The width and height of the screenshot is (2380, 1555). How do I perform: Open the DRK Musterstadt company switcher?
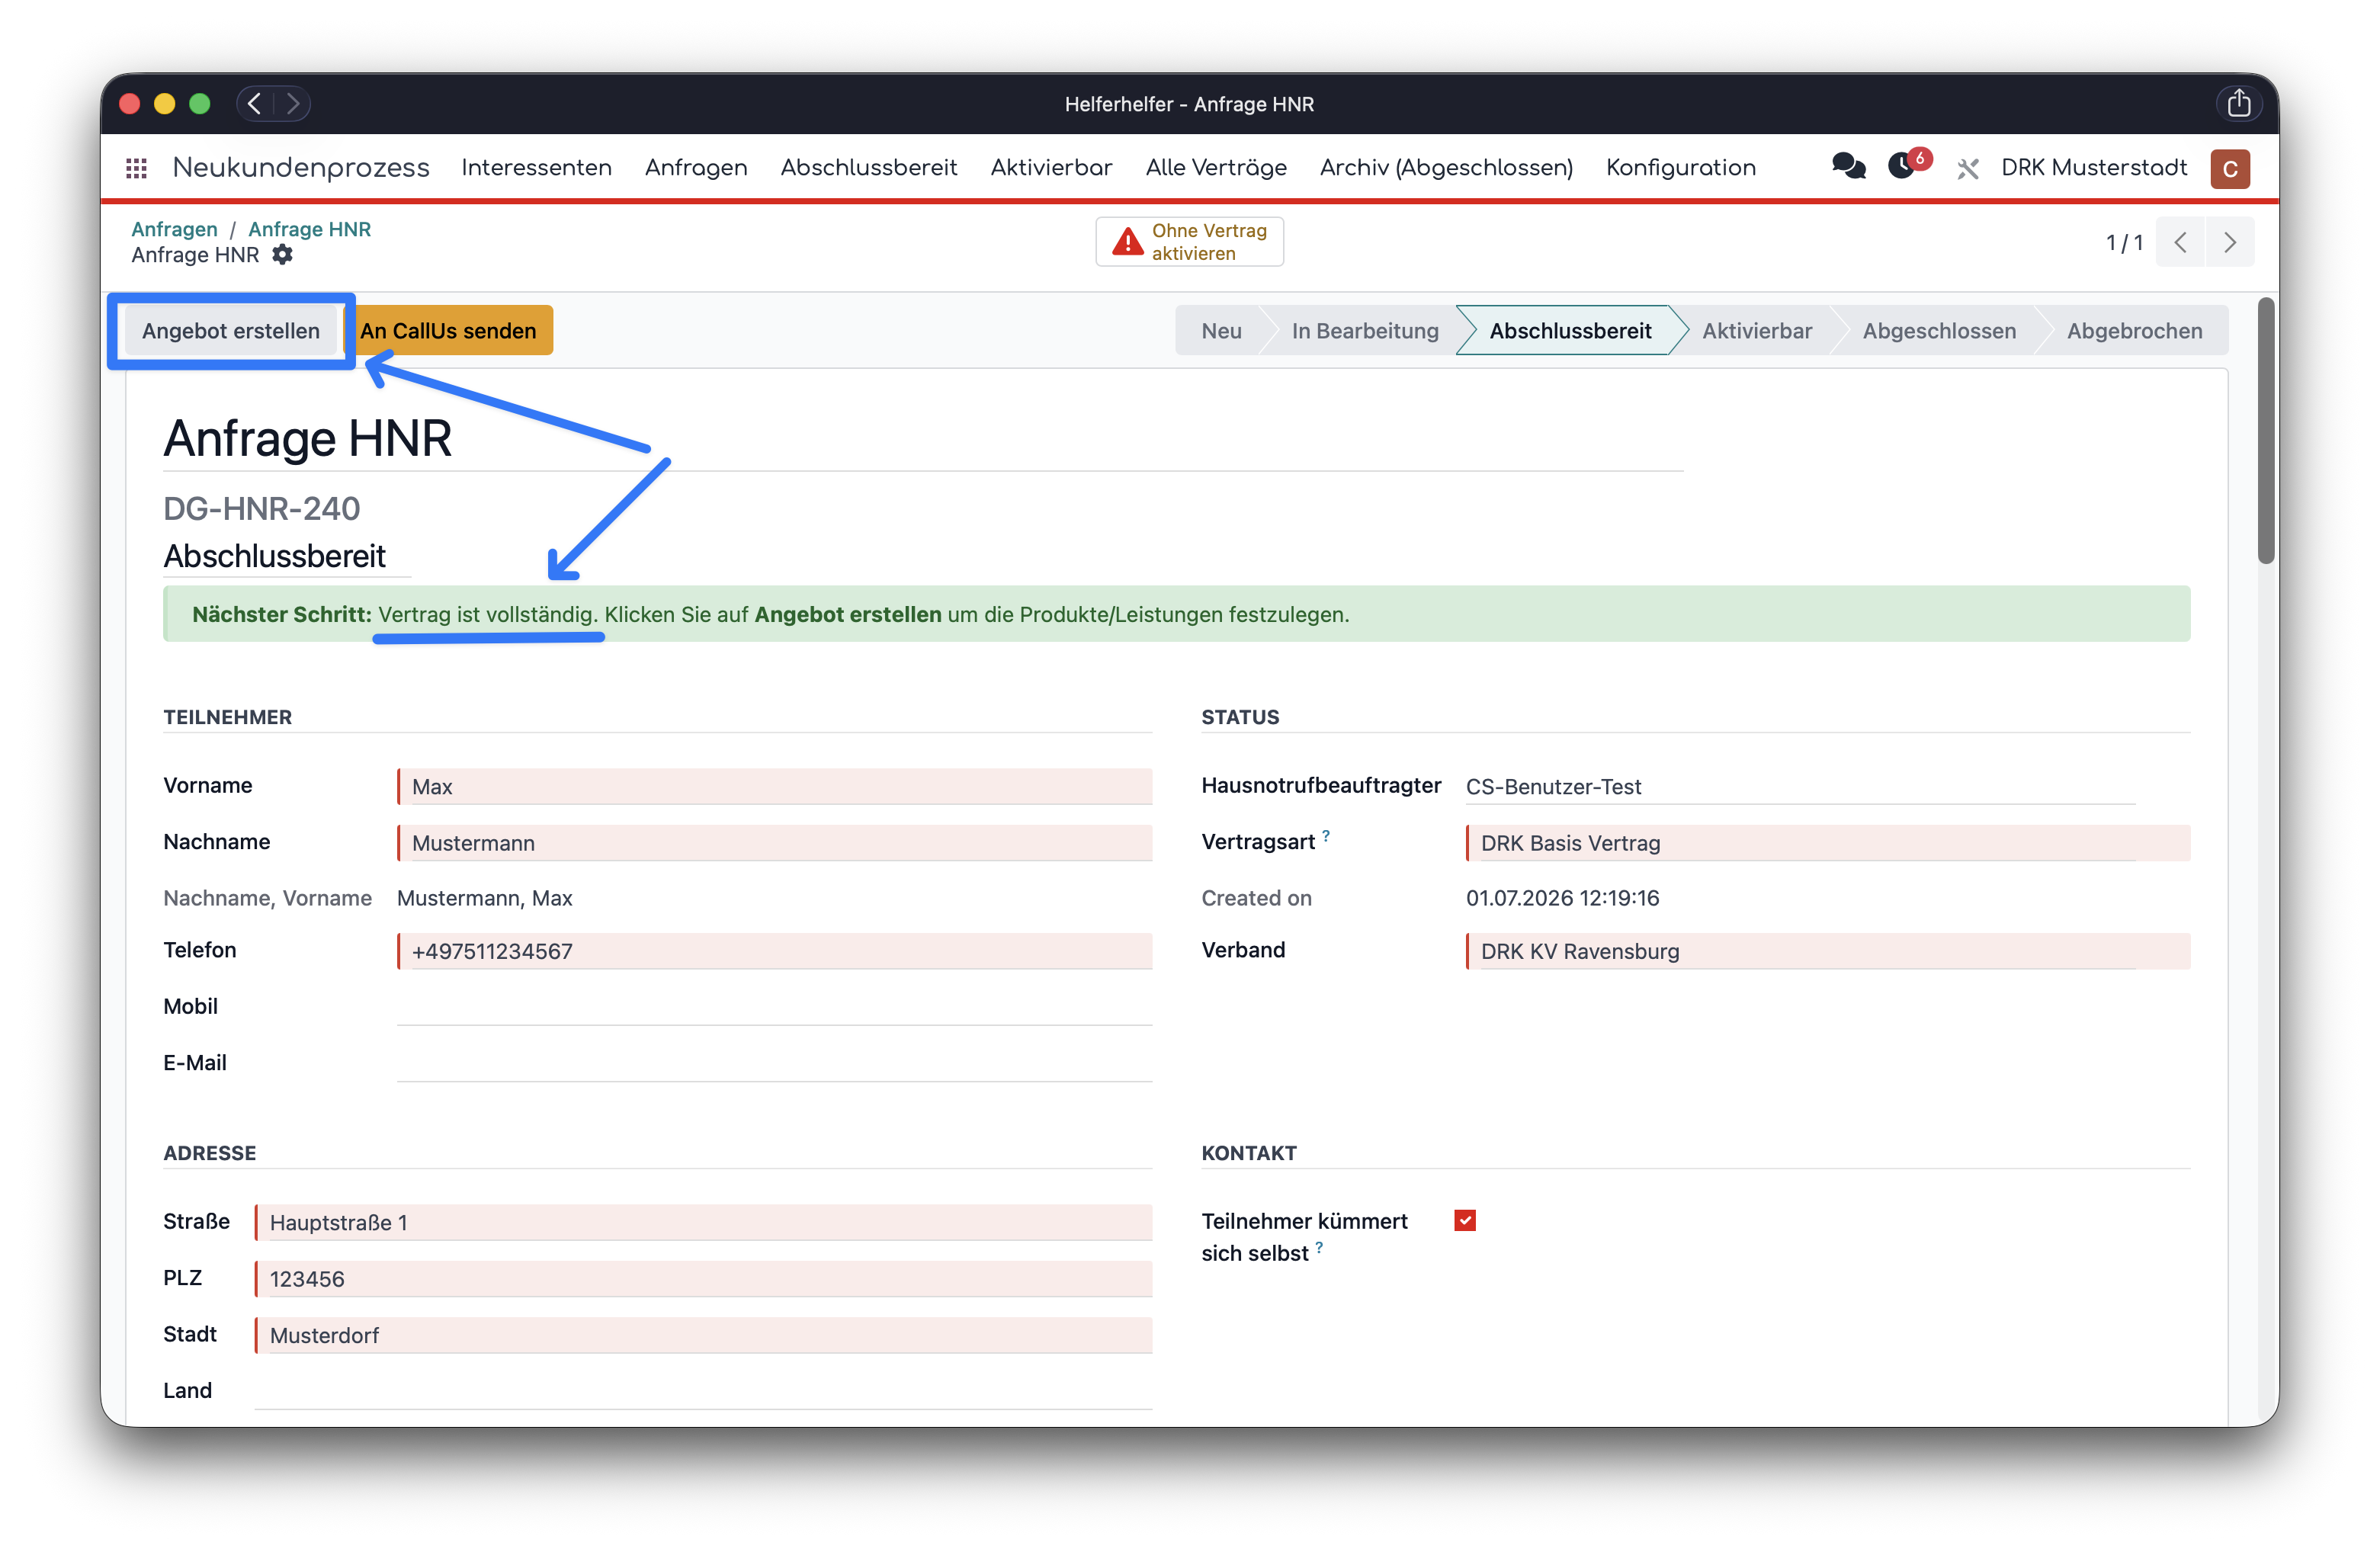click(x=2093, y=168)
